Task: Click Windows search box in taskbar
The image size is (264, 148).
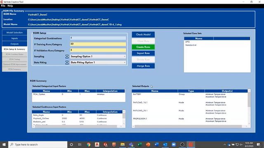Action: coord(38,144)
